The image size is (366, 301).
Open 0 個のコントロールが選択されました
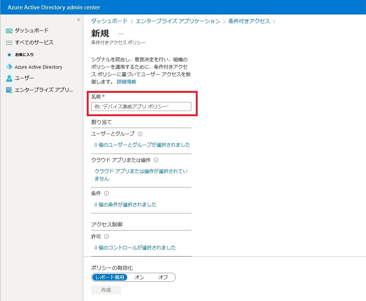135,248
